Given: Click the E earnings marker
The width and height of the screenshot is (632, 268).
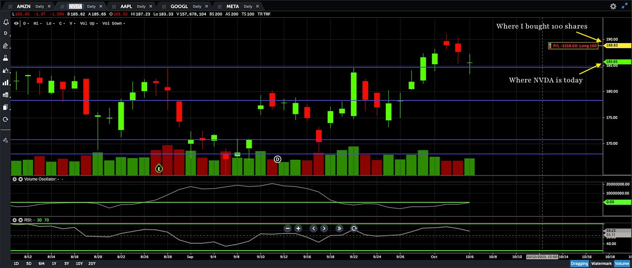Looking at the screenshot, I should (159, 168).
